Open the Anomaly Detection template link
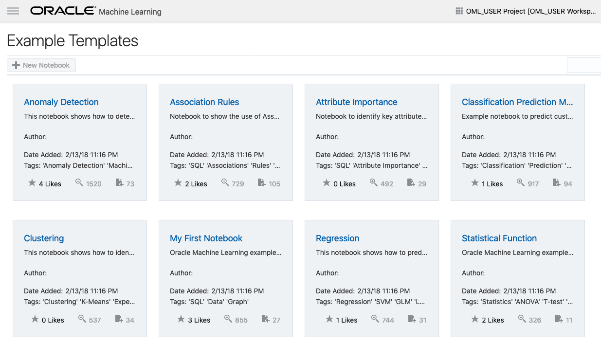Screen dimensions: 601x343 pyautogui.click(x=61, y=102)
